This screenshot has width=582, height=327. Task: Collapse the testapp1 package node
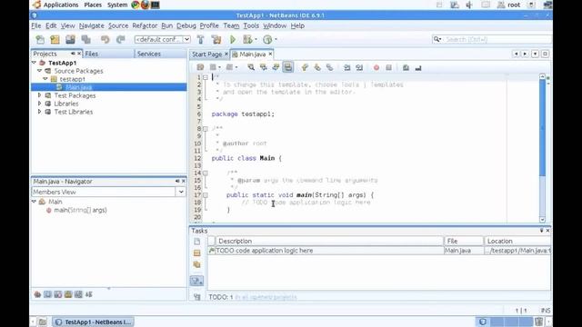pos(45,79)
